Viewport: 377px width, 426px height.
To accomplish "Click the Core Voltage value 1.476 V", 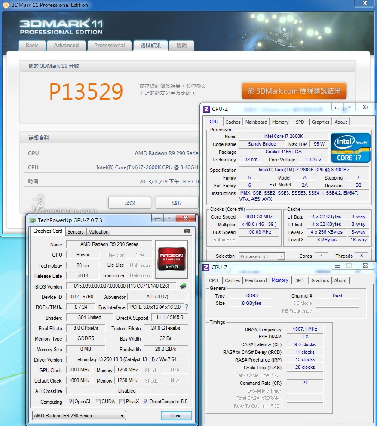I will point(313,159).
